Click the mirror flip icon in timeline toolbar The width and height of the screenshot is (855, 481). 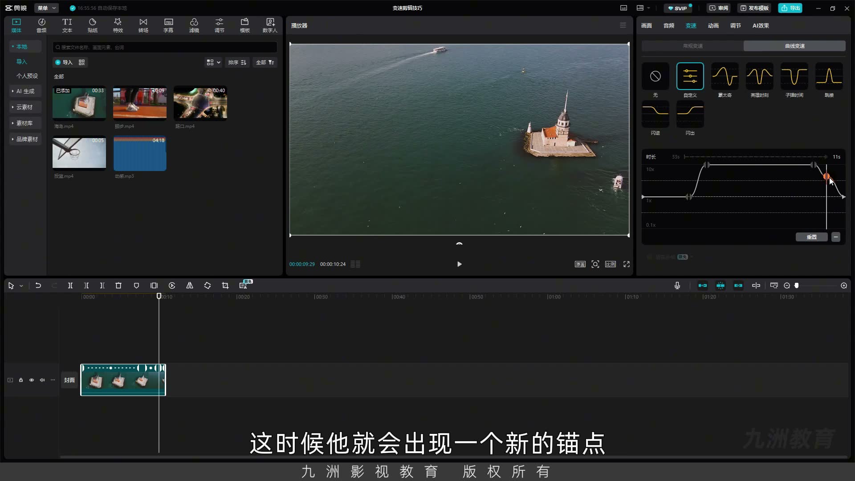[190, 285]
